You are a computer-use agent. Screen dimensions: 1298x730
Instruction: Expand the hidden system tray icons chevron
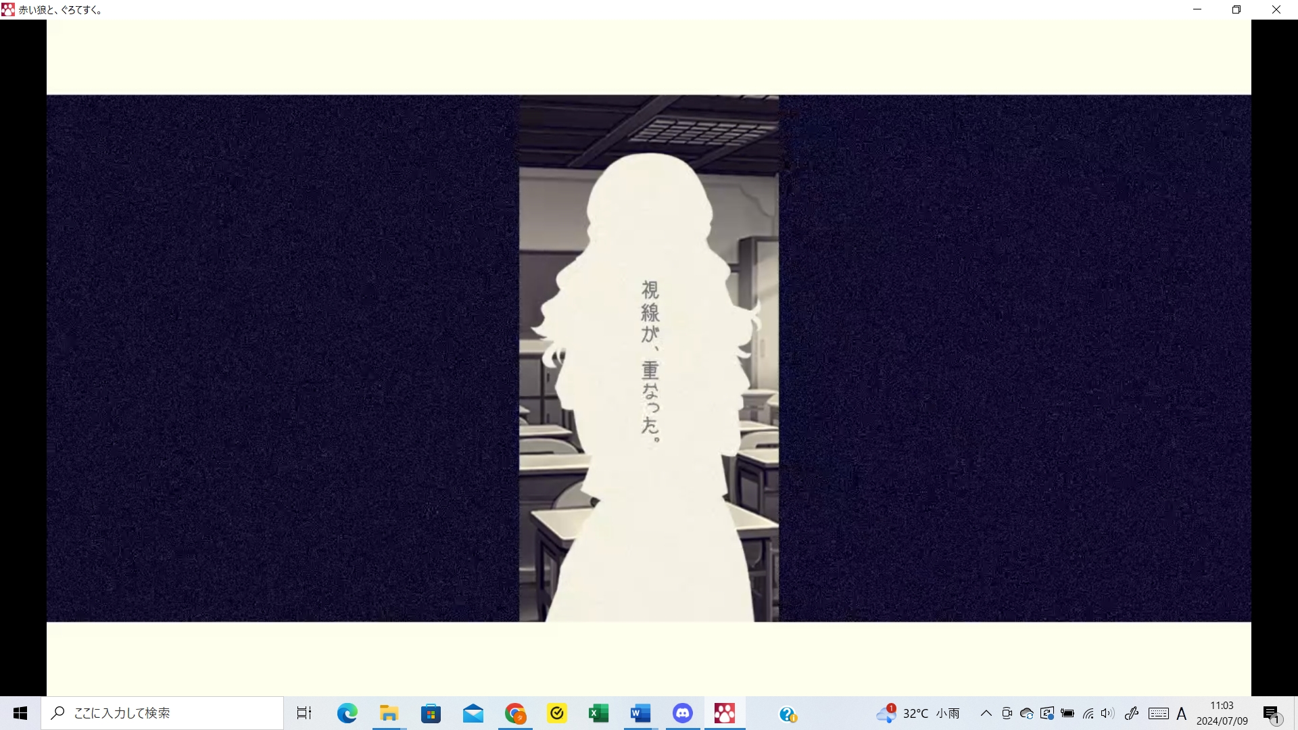click(986, 713)
